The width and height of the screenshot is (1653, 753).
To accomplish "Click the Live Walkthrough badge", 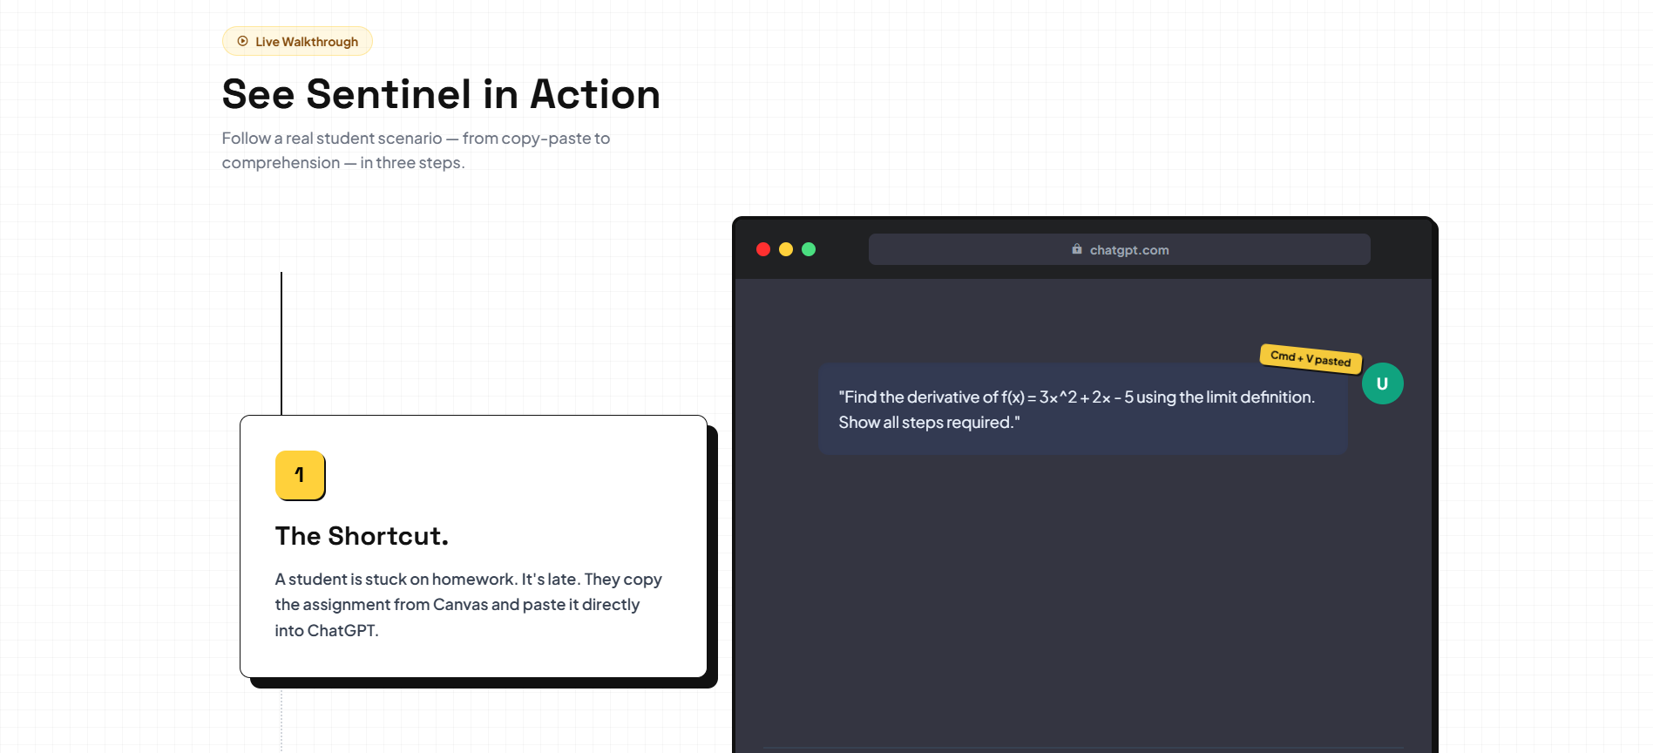I will coord(297,41).
